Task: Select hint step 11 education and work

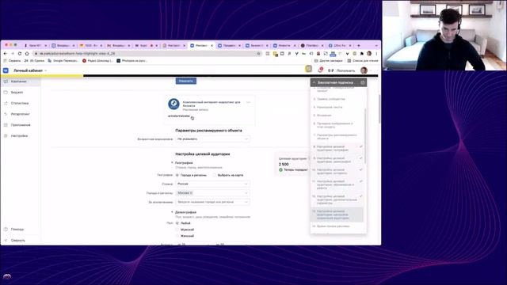Action: [x=337, y=184]
